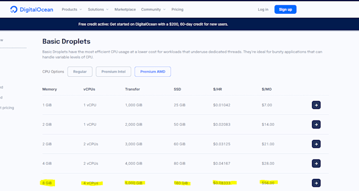Viewport: 359px width, 191px height.
Task: Click the Sign up button
Action: coord(285,9)
